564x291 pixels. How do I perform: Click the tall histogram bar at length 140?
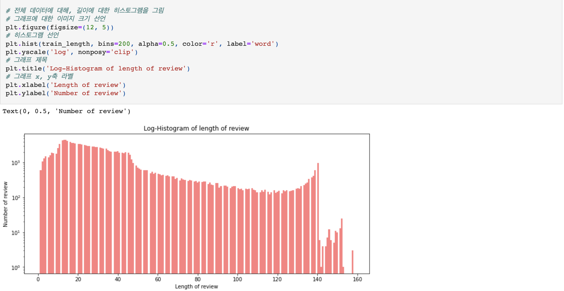coord(318,219)
